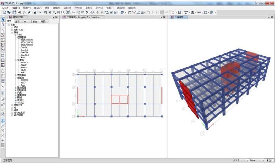Click the Undo icon in toolbar

(x=20, y=12)
